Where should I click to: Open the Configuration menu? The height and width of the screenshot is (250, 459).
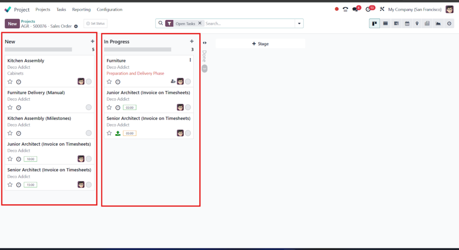(x=109, y=9)
